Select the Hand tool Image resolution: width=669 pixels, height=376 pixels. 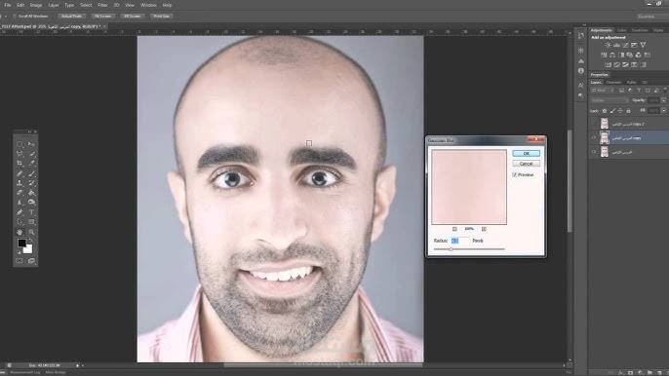click(x=20, y=232)
